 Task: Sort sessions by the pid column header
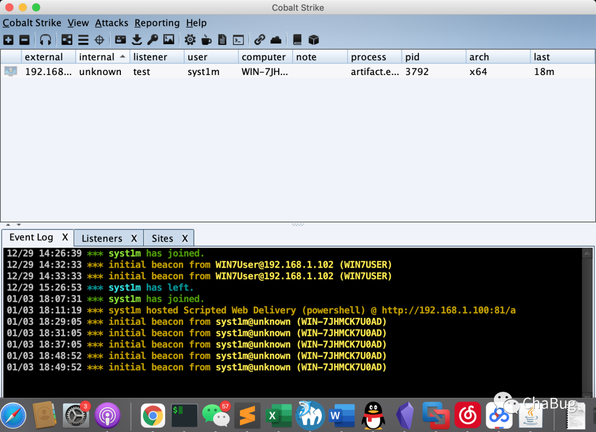pyautogui.click(x=434, y=57)
